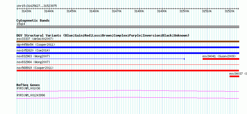This screenshot has height=114, width=247.
Task: Select the brown esv33337 complex variant bar
Action: point(128,42)
